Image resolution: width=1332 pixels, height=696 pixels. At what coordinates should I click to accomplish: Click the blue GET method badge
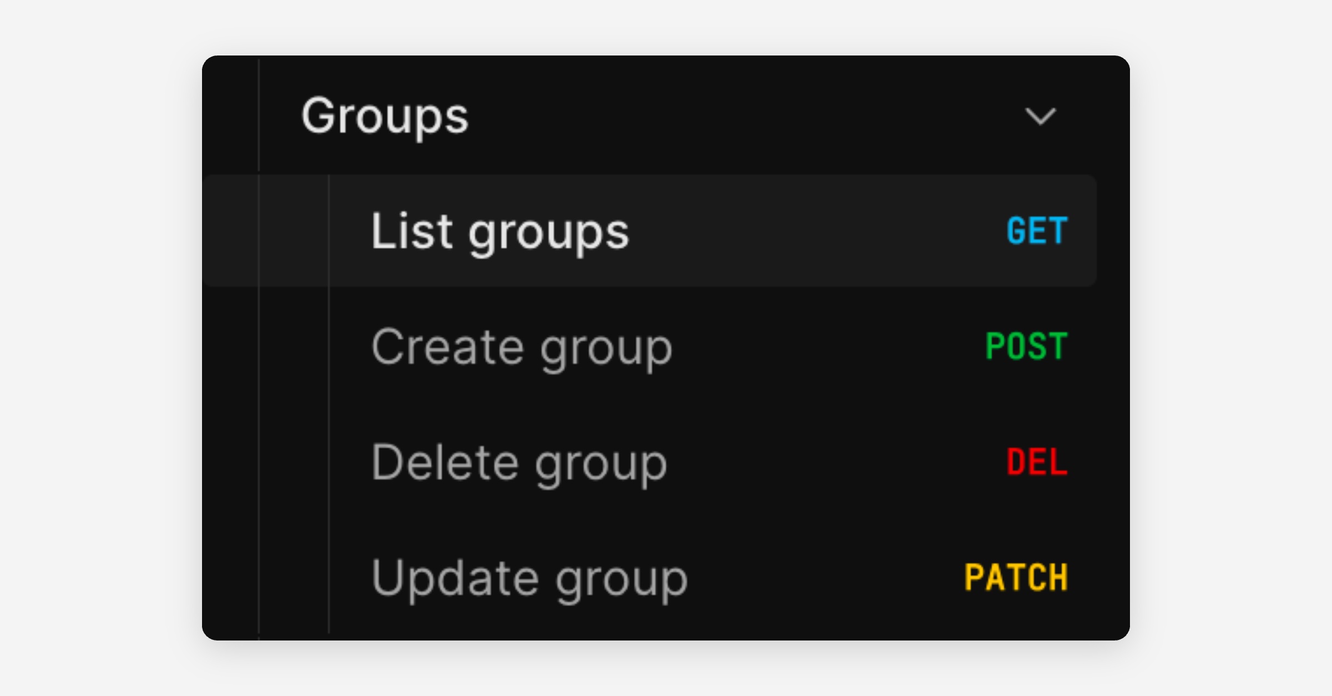(x=1037, y=231)
